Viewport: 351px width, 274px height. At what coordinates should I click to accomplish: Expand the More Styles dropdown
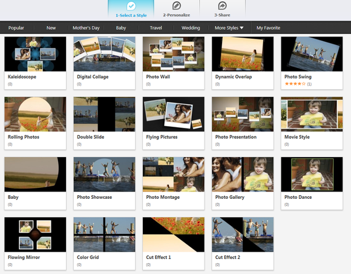pos(229,28)
